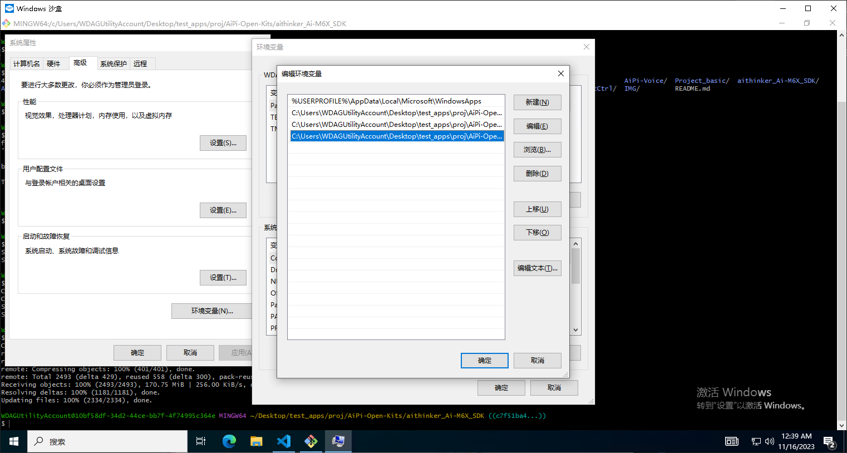Click 取消 in 系统属性 window

190,353
